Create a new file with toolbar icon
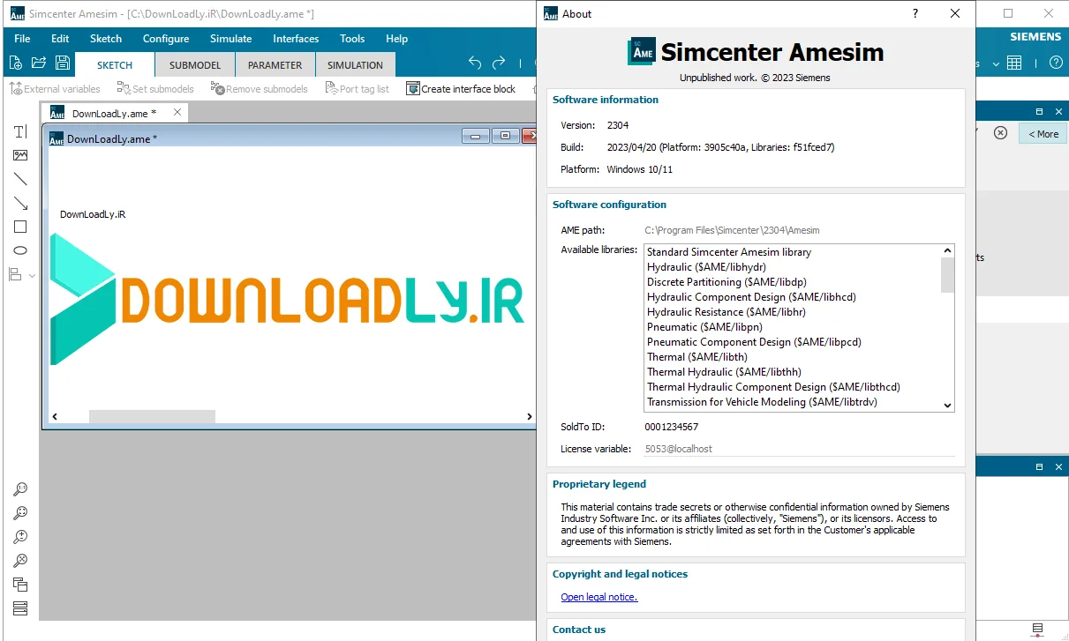The image size is (1069, 641). coord(16,63)
